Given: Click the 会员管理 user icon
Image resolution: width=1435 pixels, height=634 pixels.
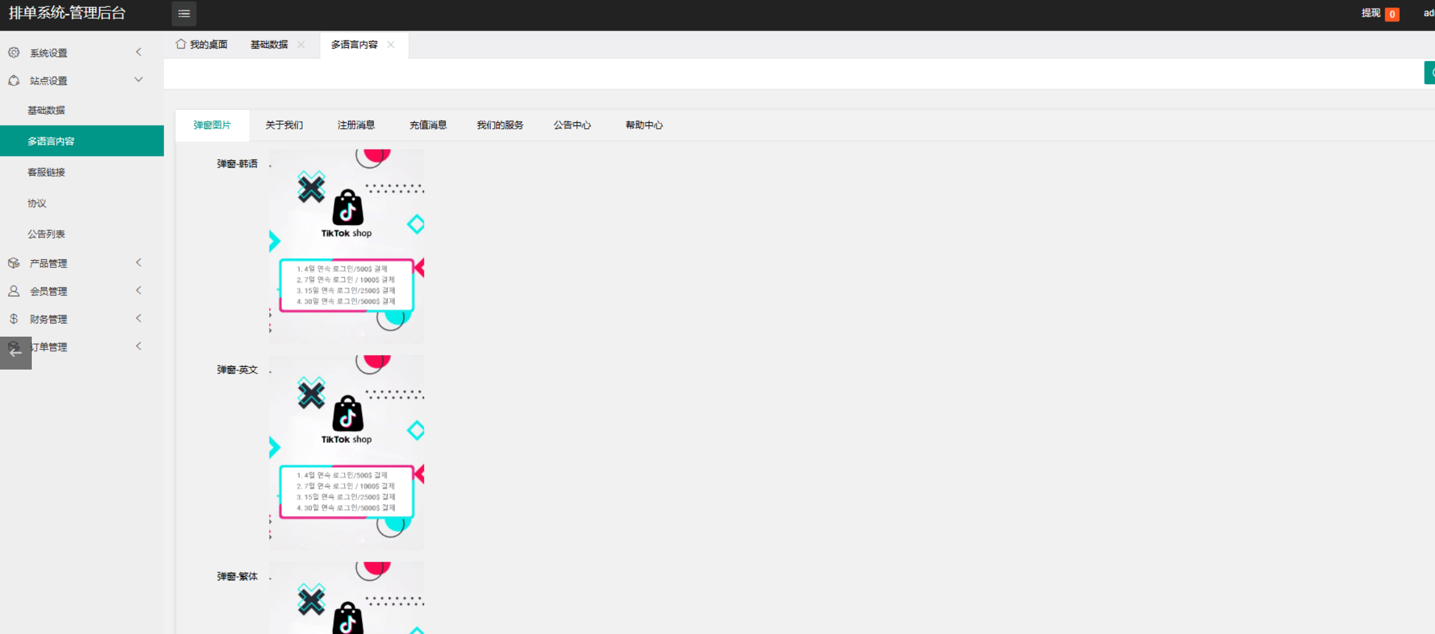Looking at the screenshot, I should 14,291.
